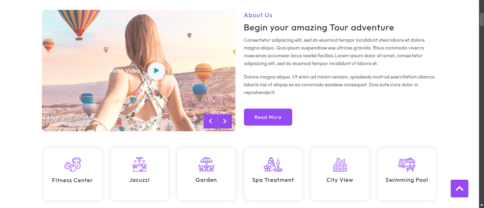The width and height of the screenshot is (484, 208).
Task: Open the Swimming Pool label
Action: pos(407,180)
